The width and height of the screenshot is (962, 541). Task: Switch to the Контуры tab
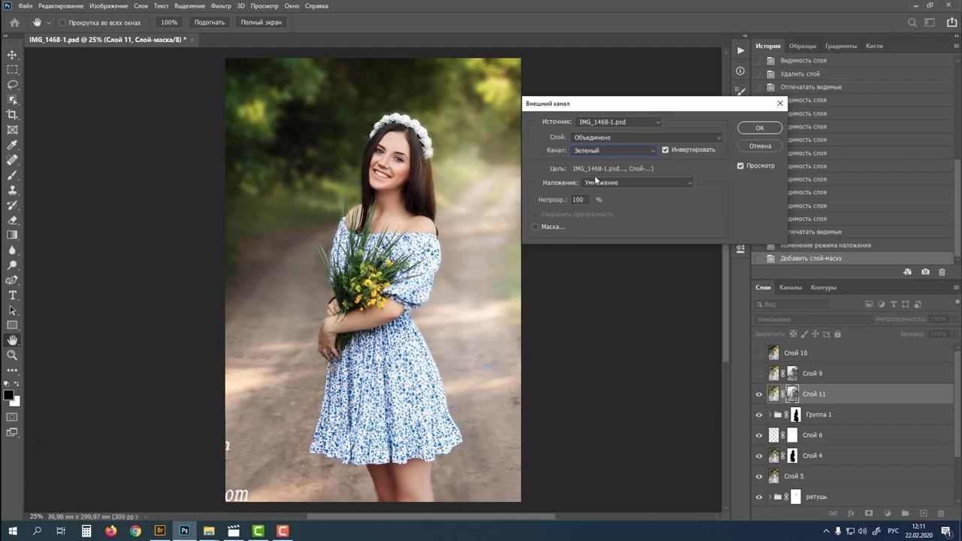tap(824, 287)
